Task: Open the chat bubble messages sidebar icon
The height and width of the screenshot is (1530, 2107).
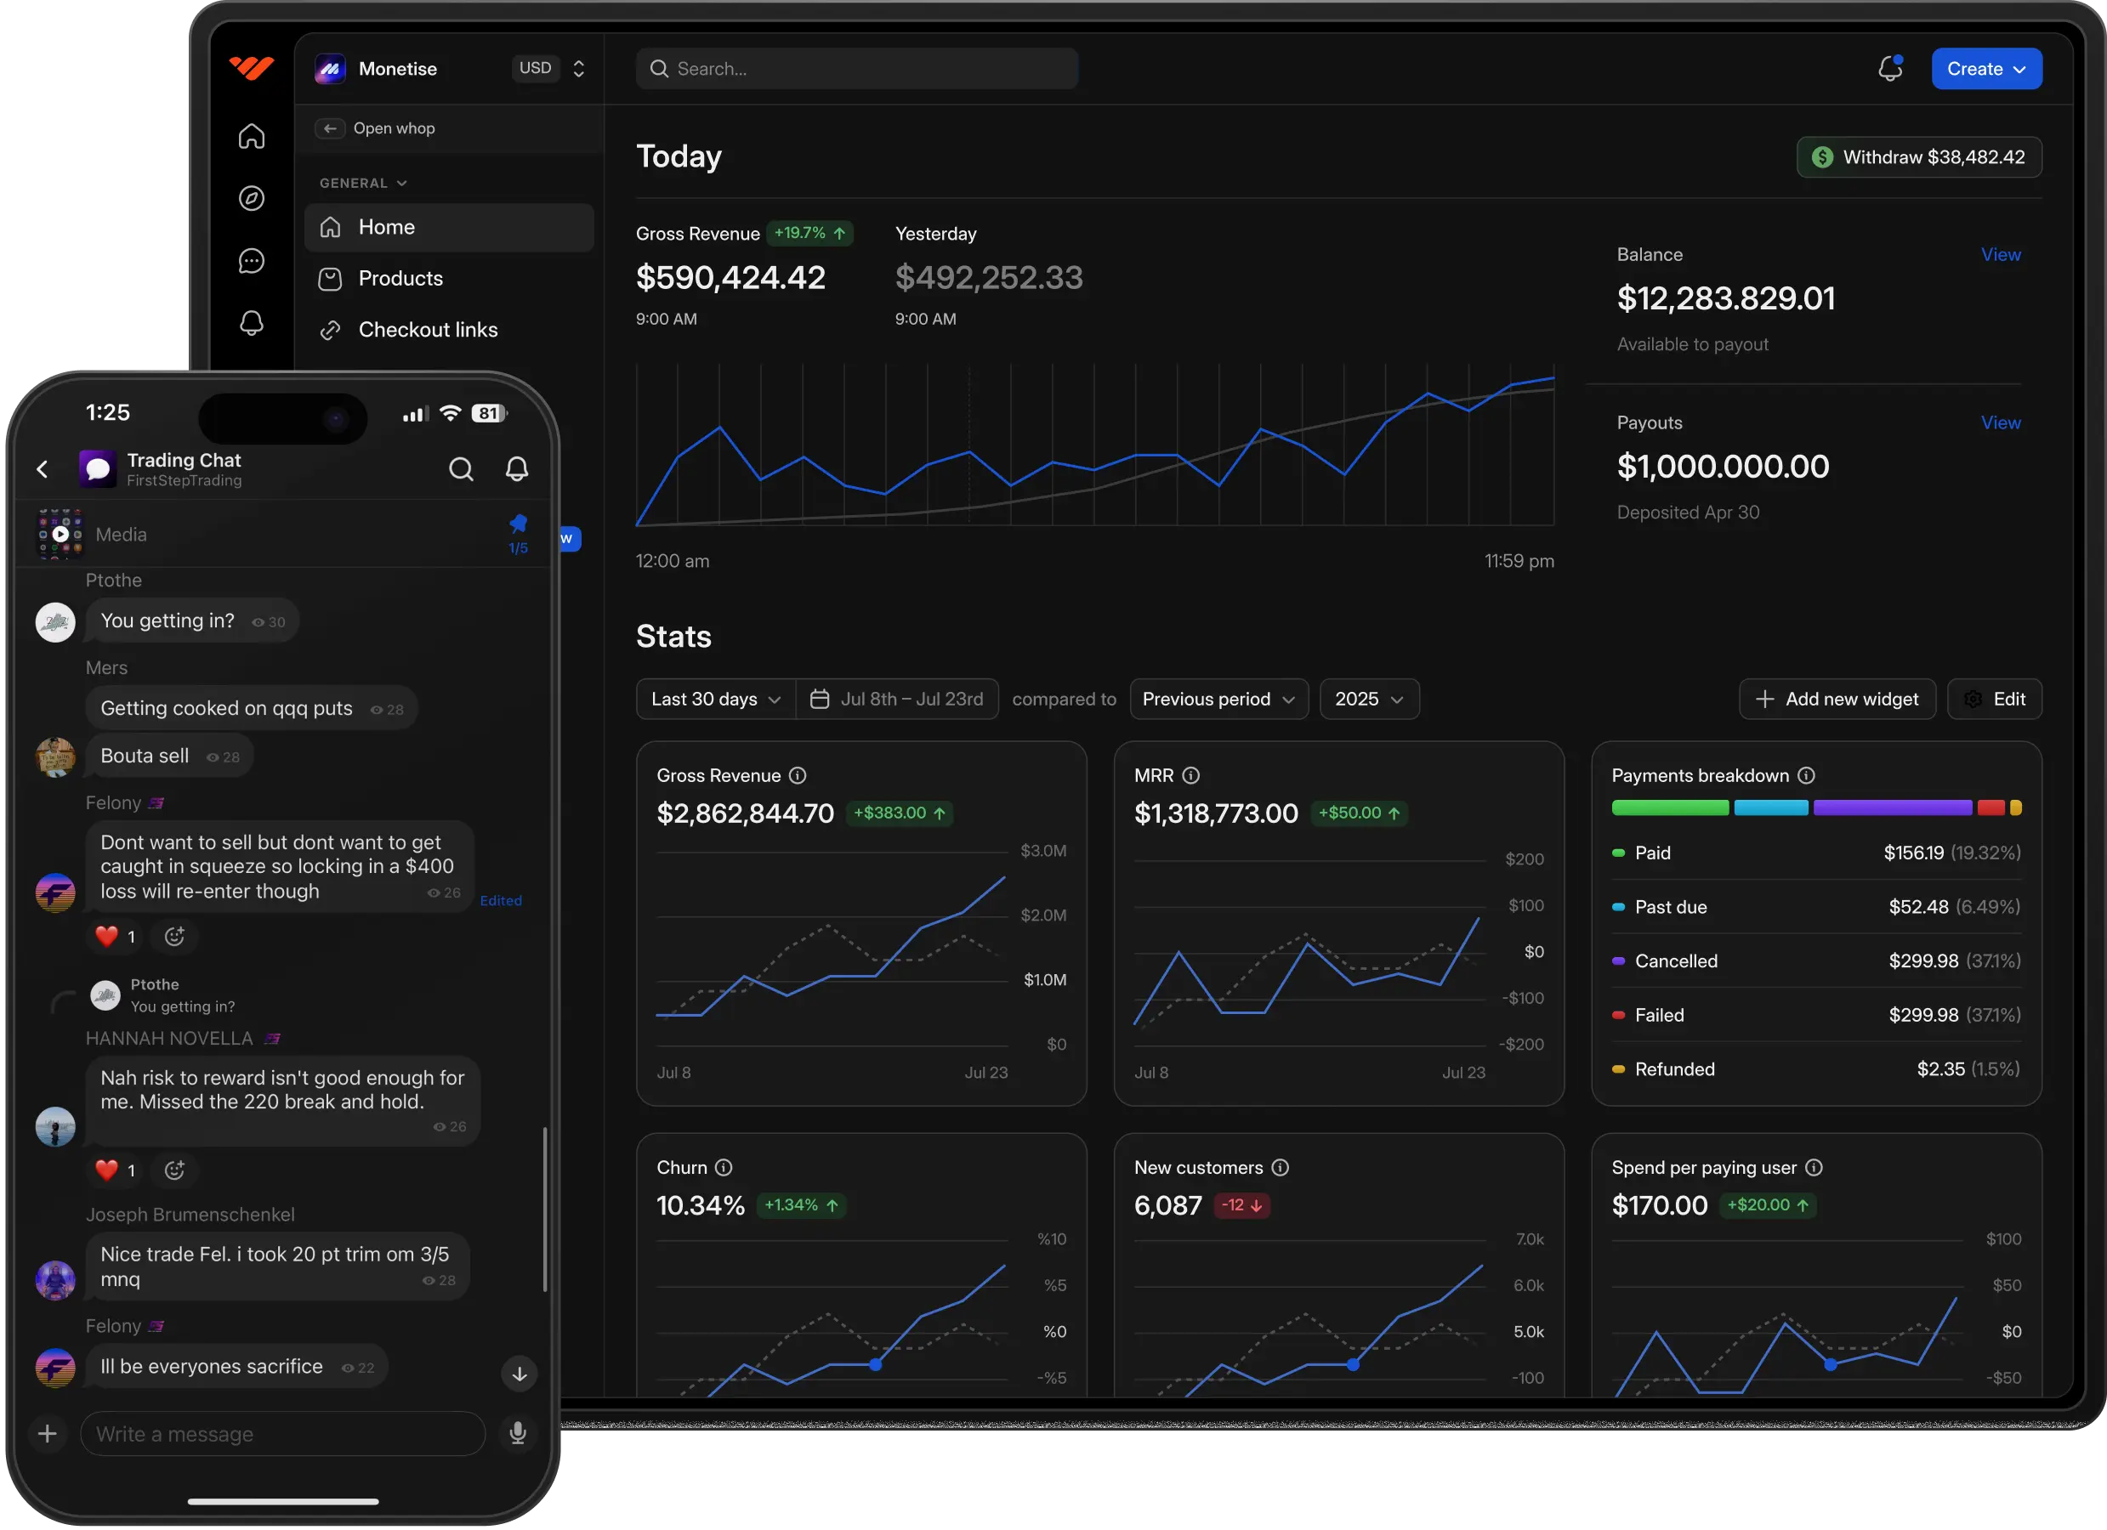Action: (252, 261)
